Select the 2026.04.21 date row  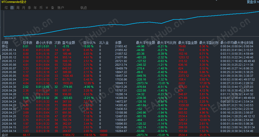9,113
